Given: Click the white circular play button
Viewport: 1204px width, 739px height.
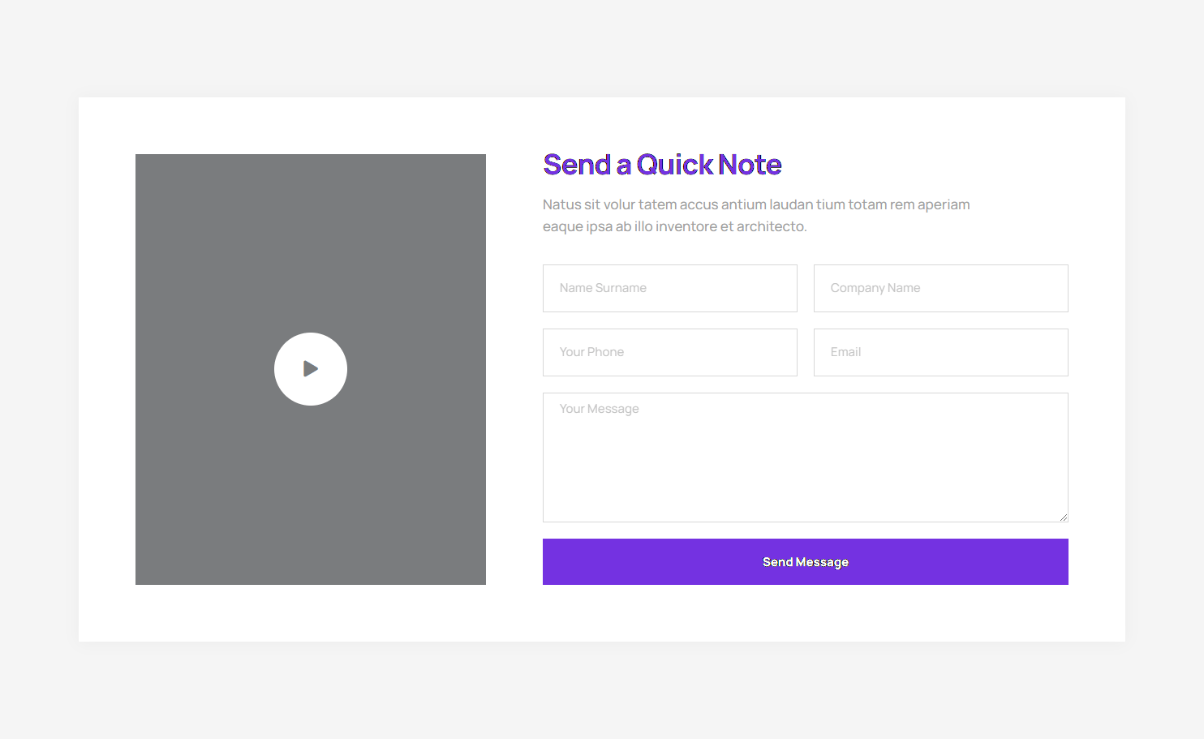Looking at the screenshot, I should tap(311, 369).
